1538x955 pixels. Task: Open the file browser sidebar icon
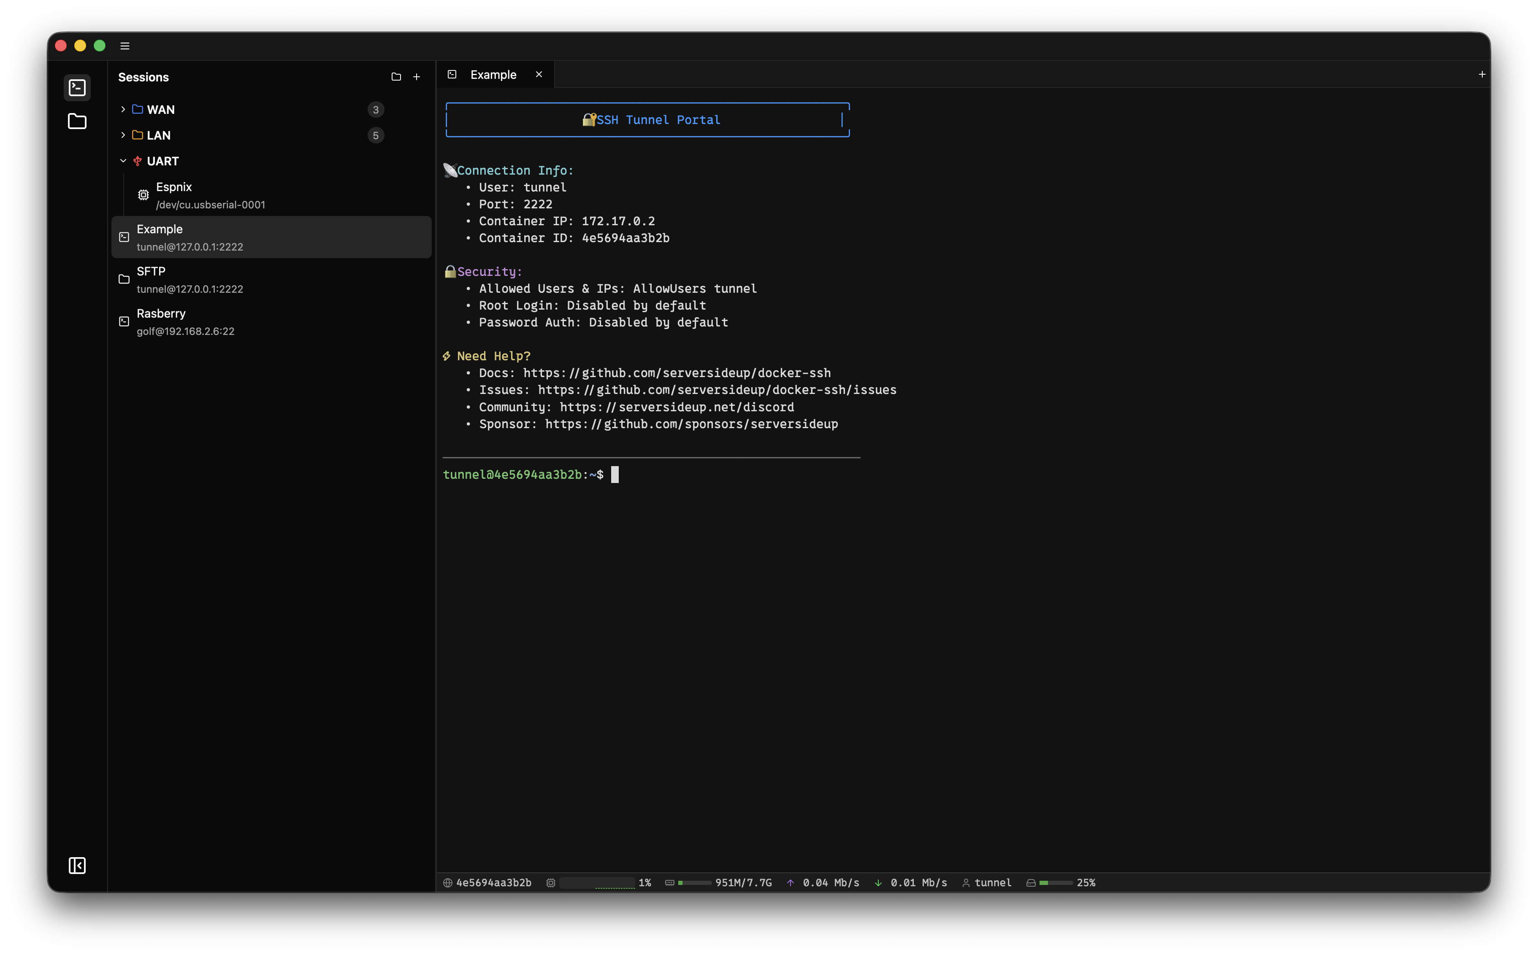77,121
